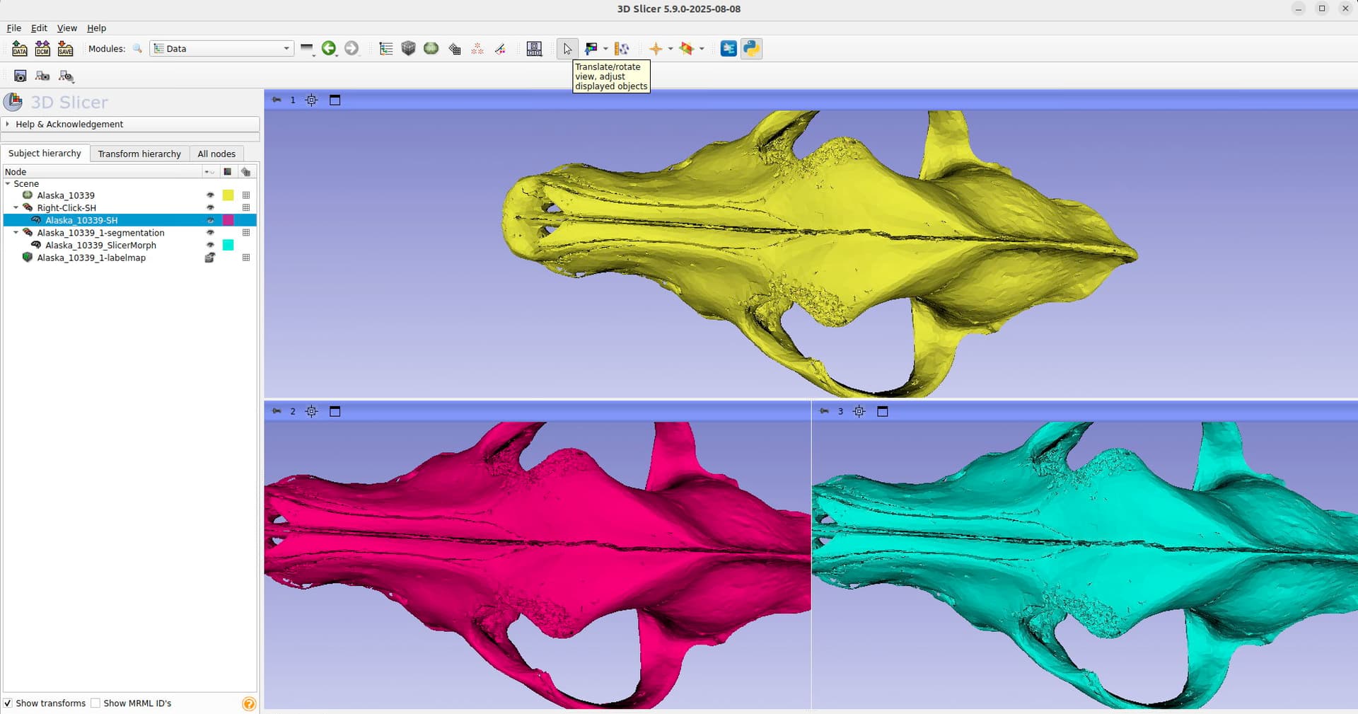1358x714 pixels.
Task: Open the Edit menu
Action: (x=39, y=28)
